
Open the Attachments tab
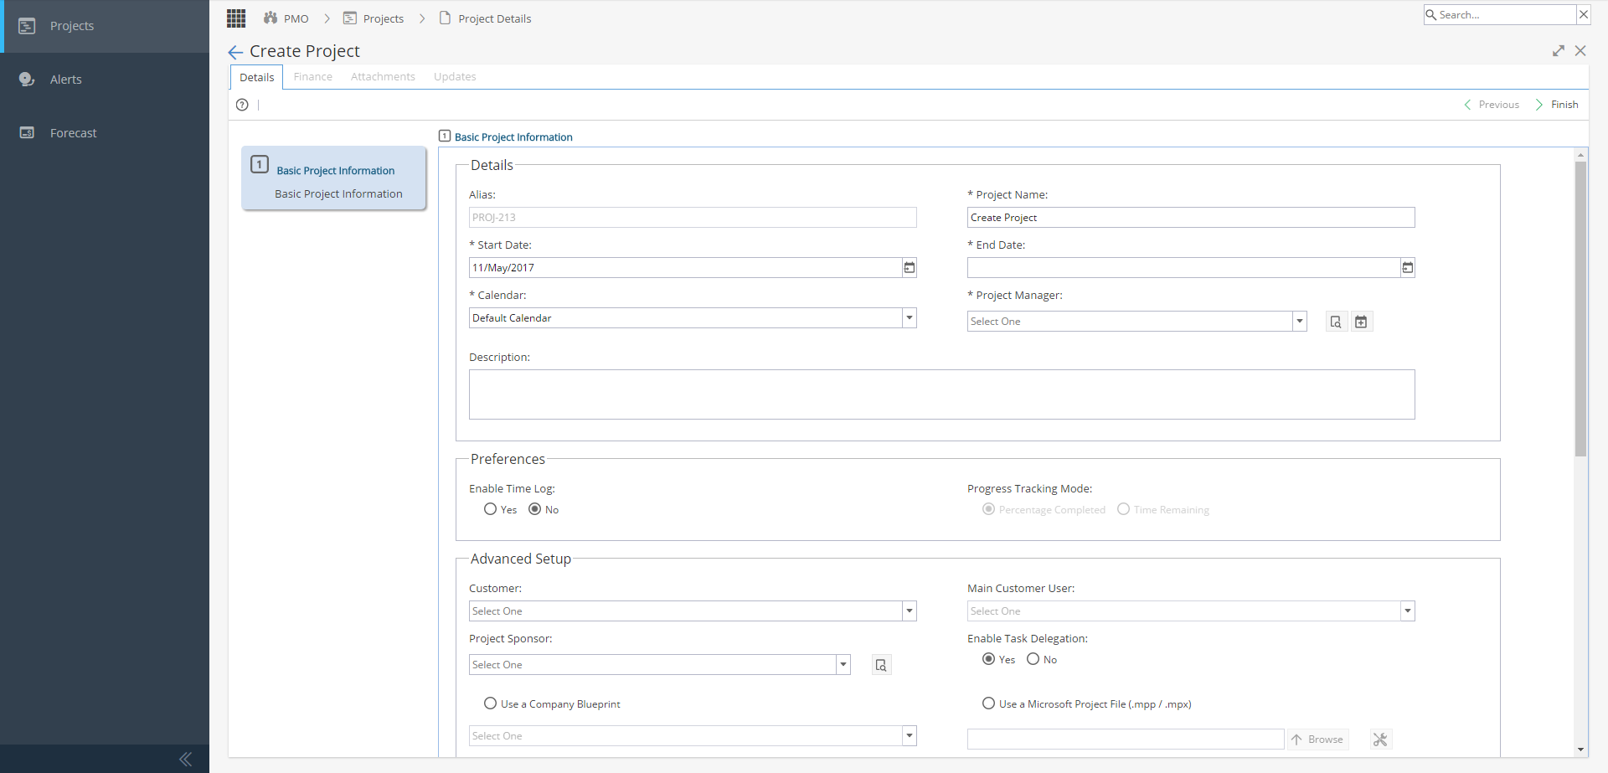pyautogui.click(x=383, y=76)
